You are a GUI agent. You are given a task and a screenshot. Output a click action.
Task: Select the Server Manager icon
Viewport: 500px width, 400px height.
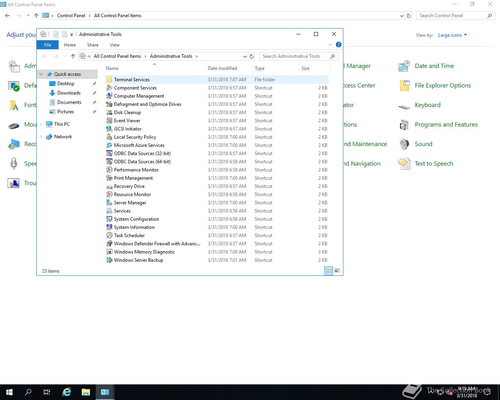click(109, 203)
